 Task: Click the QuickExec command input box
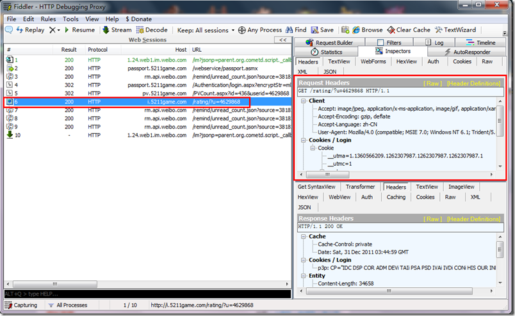pyautogui.click(x=147, y=294)
